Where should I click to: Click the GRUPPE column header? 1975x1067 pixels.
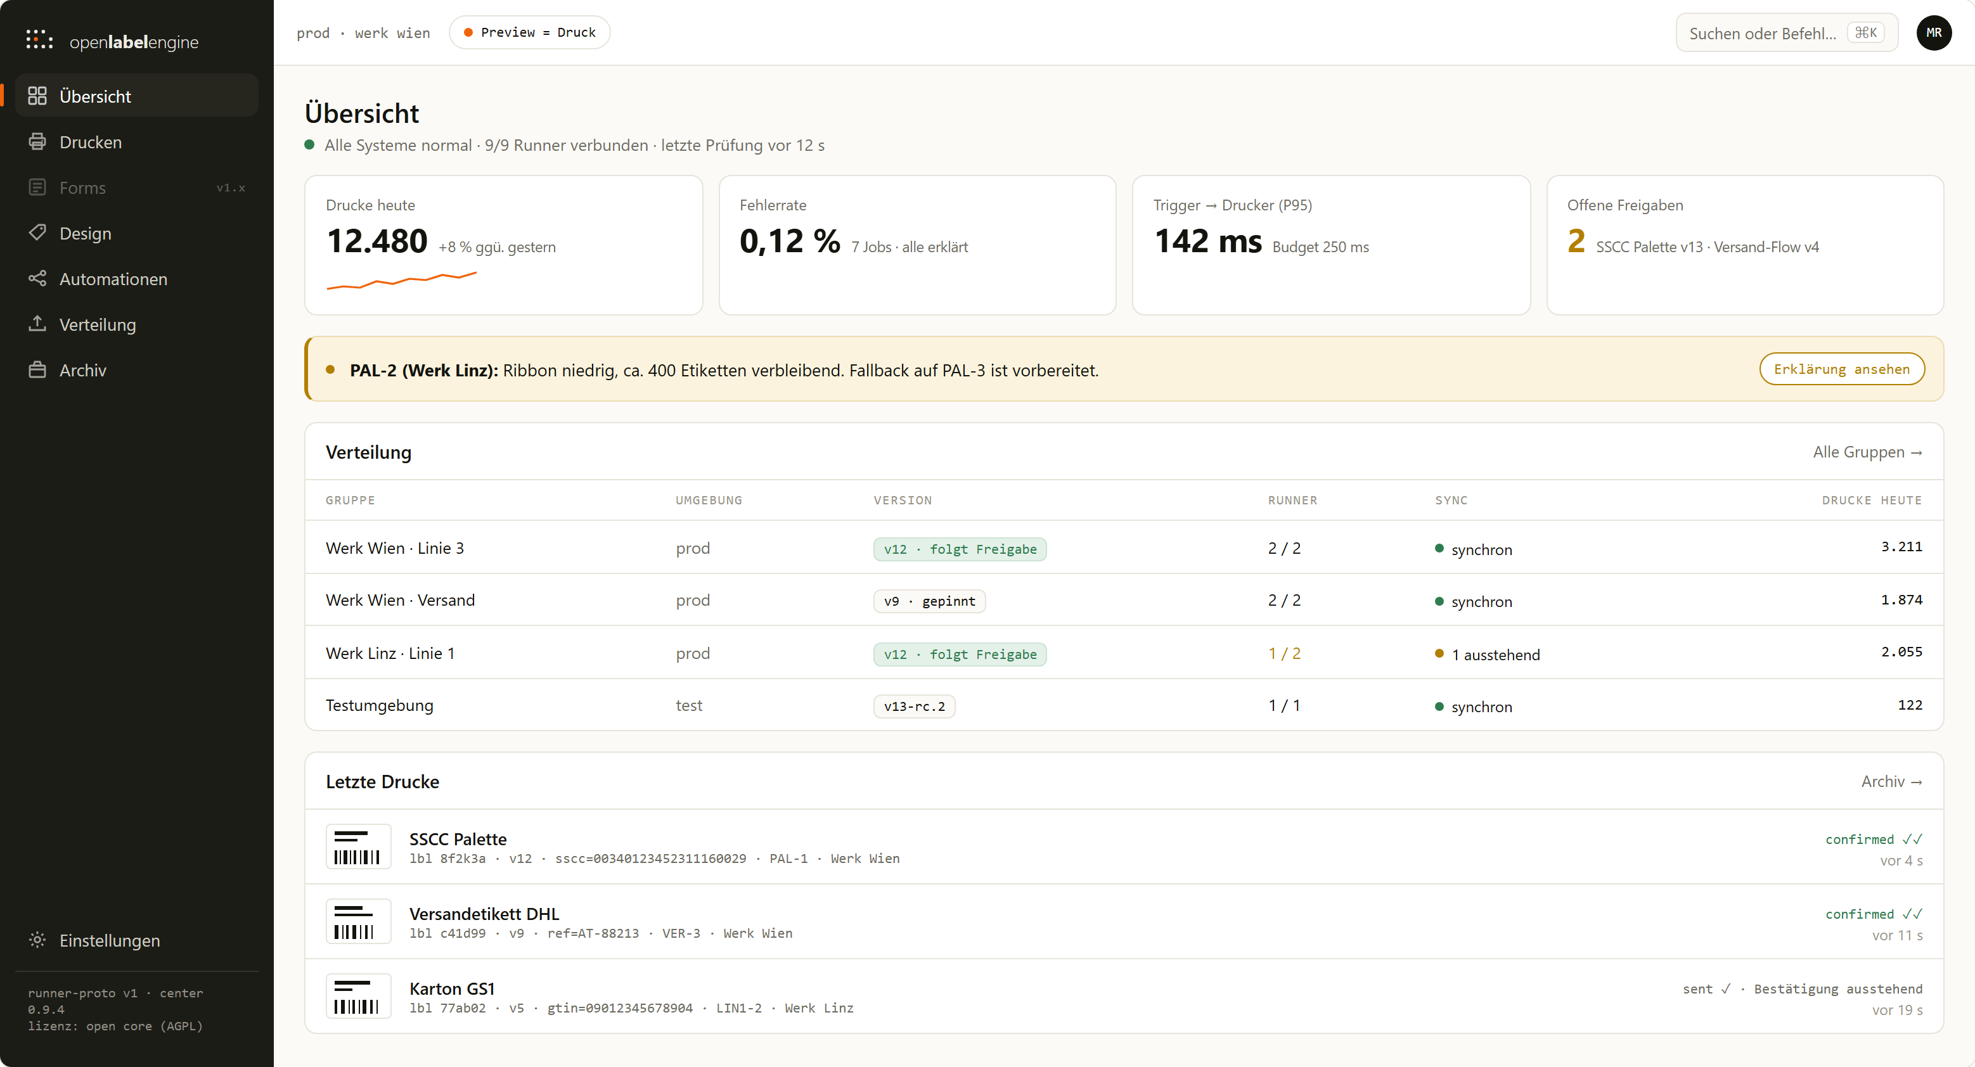click(x=351, y=500)
